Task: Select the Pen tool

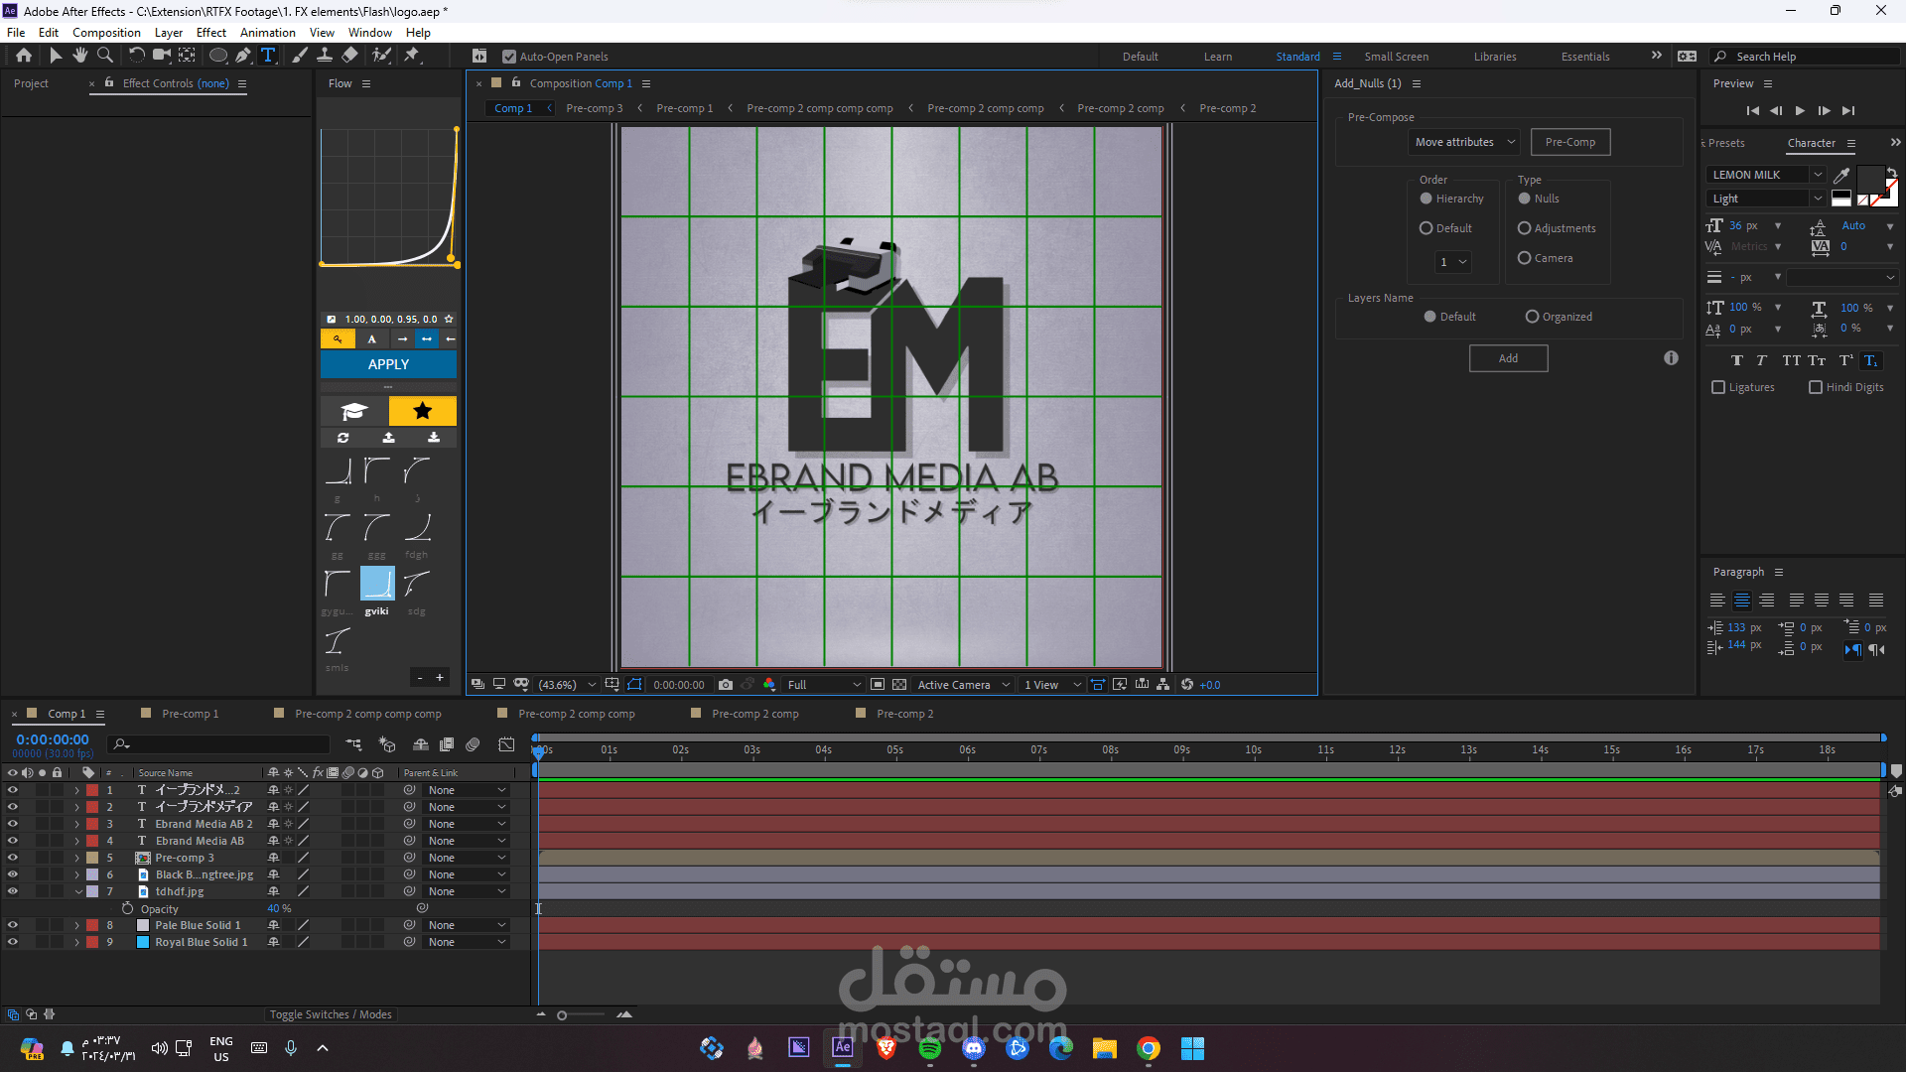Action: [x=243, y=56]
